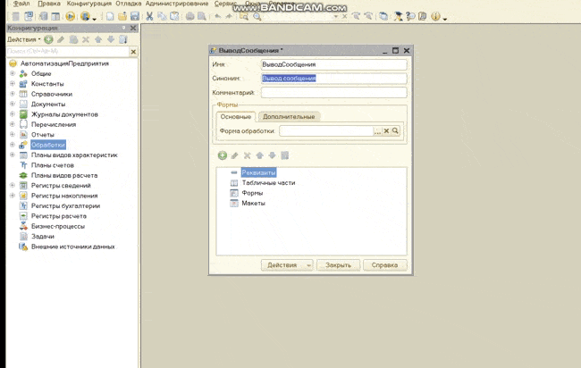
Task: Click delete X icon in dialog toolbar
Action: click(x=247, y=155)
